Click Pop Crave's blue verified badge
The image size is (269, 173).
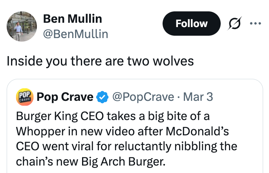(102, 97)
